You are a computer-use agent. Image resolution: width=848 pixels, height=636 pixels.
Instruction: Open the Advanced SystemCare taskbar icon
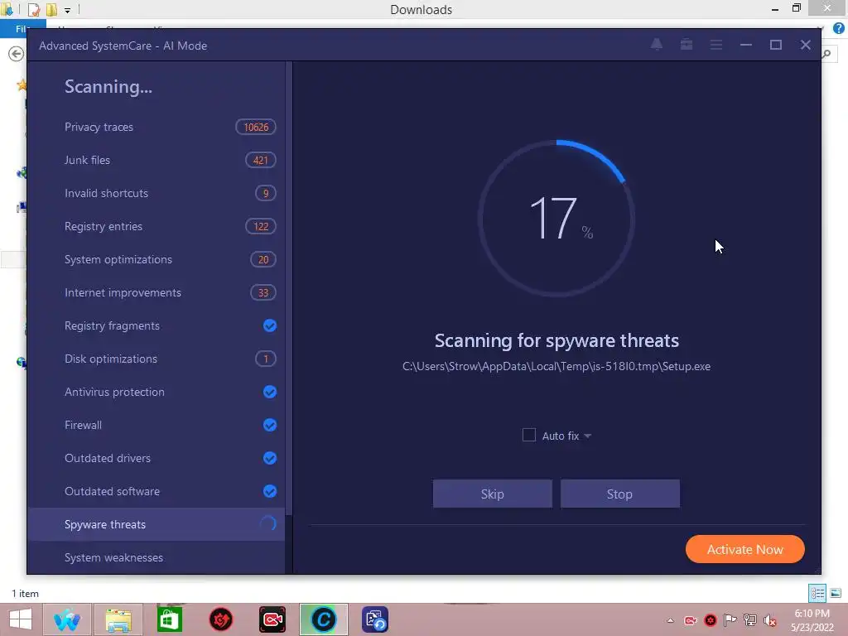[x=324, y=619]
